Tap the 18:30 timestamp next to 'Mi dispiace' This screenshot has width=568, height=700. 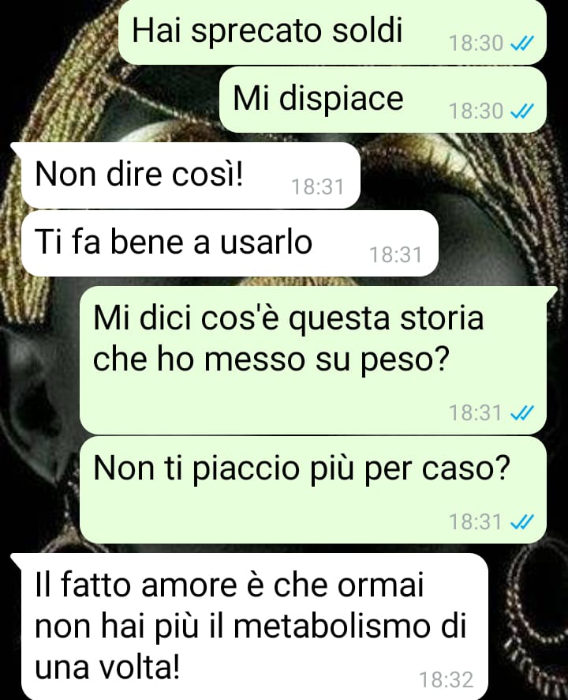[x=476, y=111]
